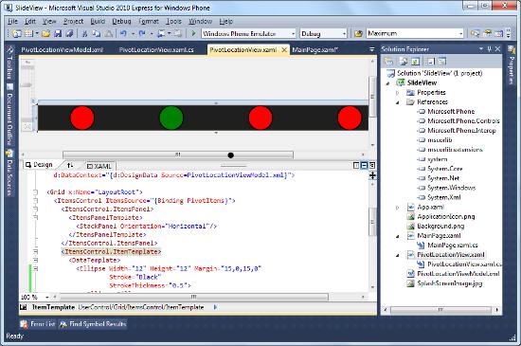Start debugging with green play icon
This screenshot has width=521, height=346.
(193, 33)
